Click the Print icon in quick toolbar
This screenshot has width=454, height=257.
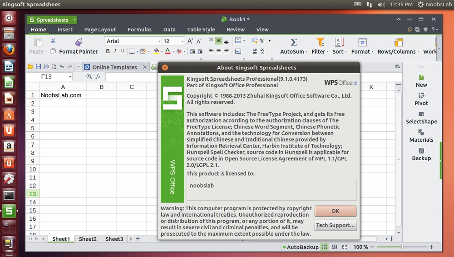coord(46,67)
